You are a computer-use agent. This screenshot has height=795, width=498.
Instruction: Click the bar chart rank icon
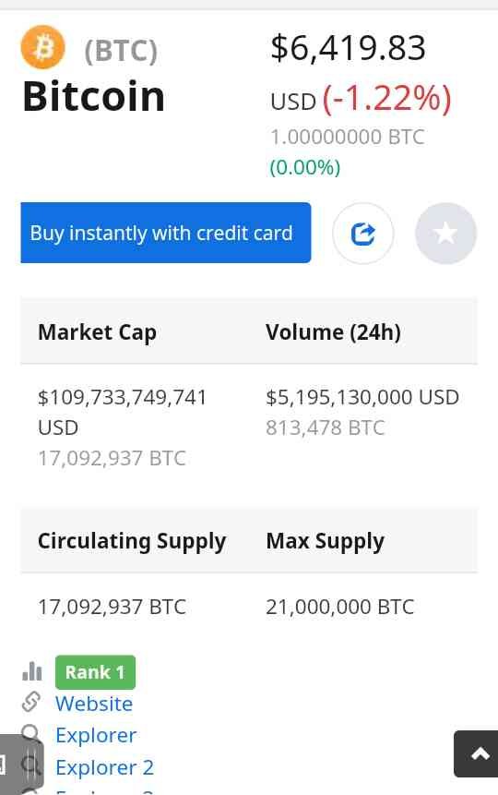(x=32, y=671)
